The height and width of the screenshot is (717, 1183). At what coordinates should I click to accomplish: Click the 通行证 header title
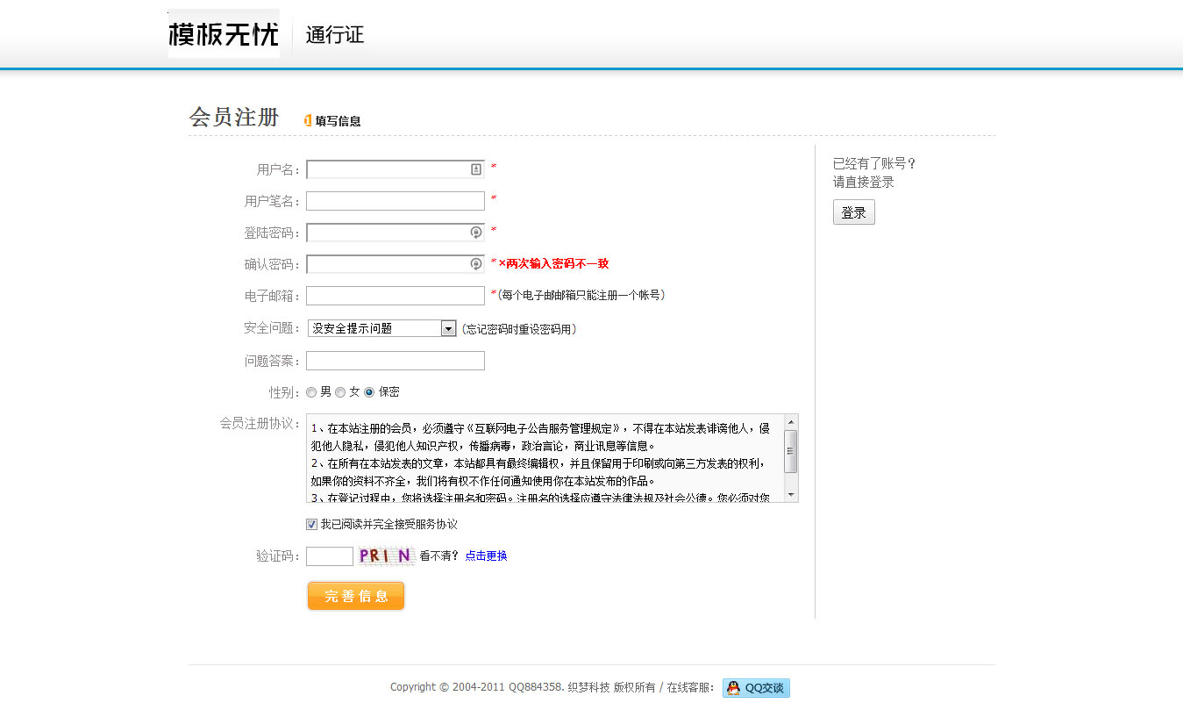334,35
